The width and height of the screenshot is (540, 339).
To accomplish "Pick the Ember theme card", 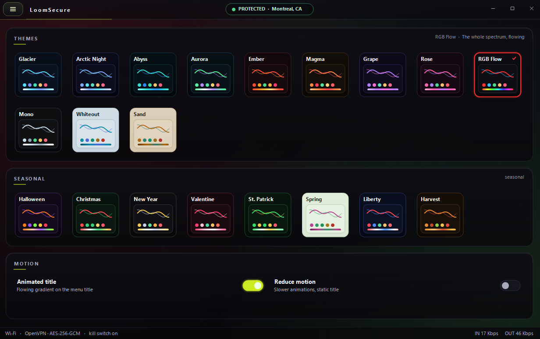I will pos(268,75).
